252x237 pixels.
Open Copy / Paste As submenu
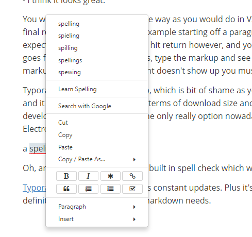97,159
